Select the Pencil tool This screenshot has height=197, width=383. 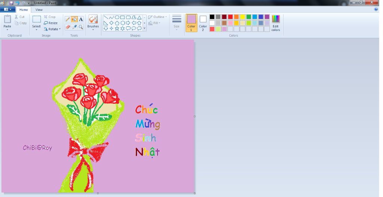pyautogui.click(x=68, y=19)
